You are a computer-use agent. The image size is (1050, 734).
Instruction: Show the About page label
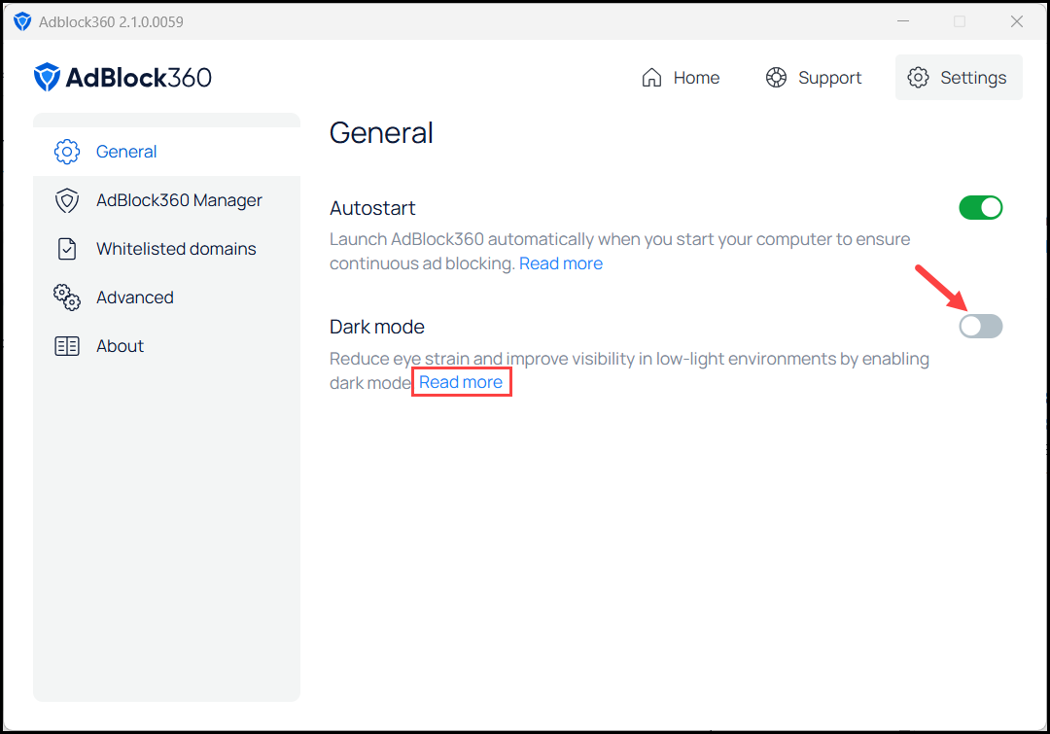pos(120,346)
